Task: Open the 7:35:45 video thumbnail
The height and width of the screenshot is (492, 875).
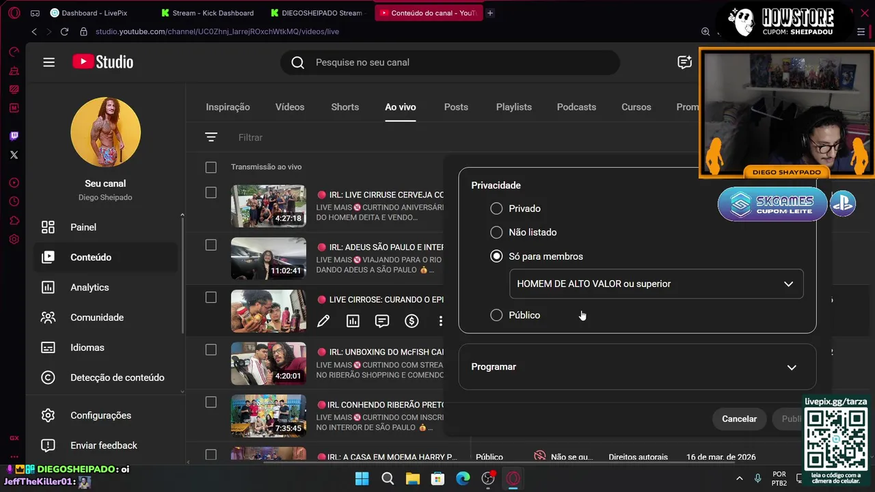Action: [x=269, y=415]
